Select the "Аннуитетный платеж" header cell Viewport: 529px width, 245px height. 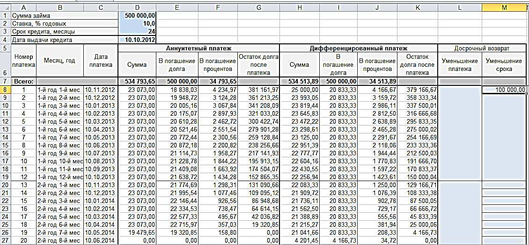(198, 48)
